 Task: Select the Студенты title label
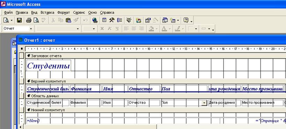[49, 66]
